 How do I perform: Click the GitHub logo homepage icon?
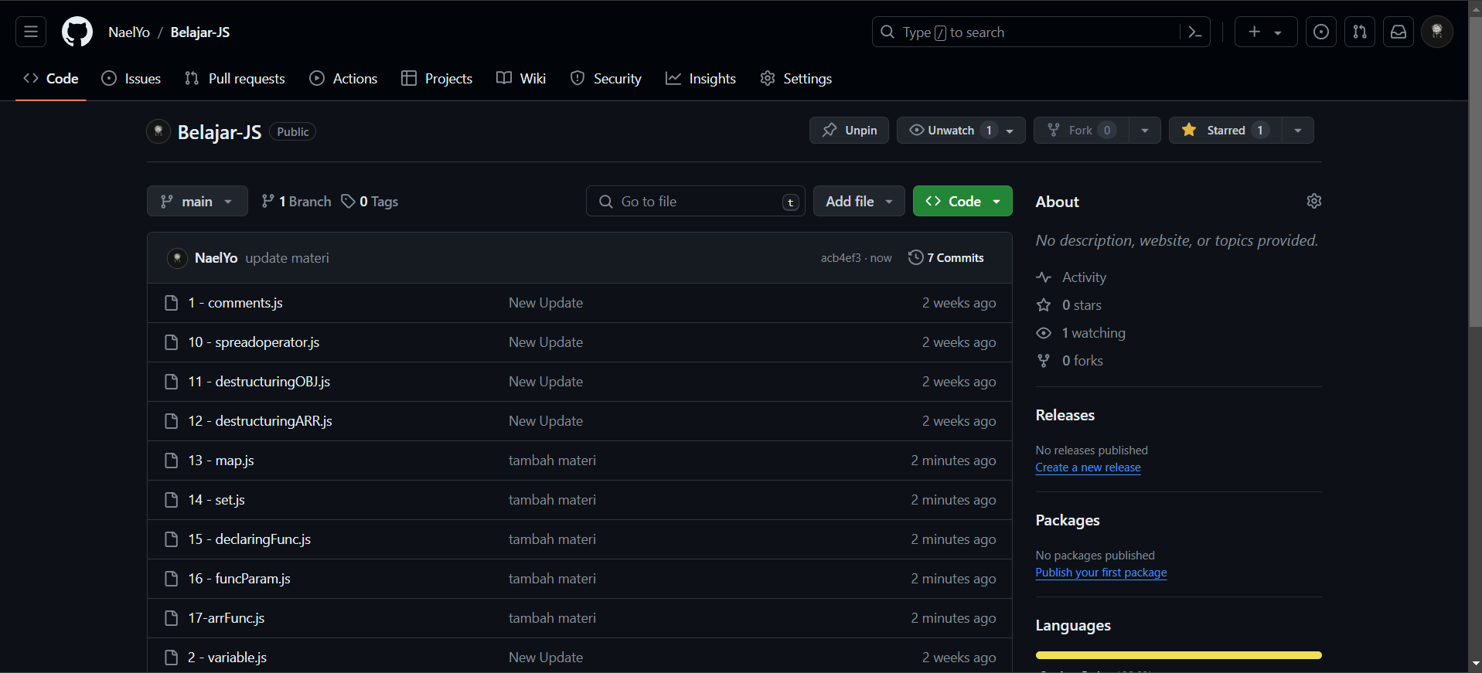77,32
